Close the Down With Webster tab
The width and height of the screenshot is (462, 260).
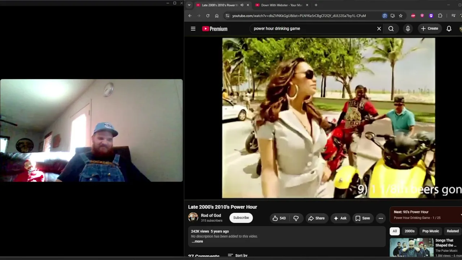[x=307, y=5]
